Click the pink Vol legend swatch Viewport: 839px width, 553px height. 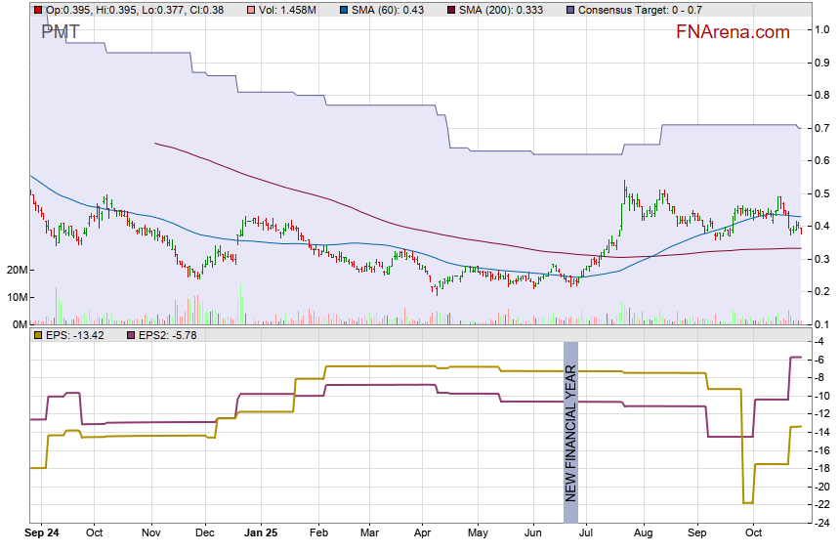252,10
